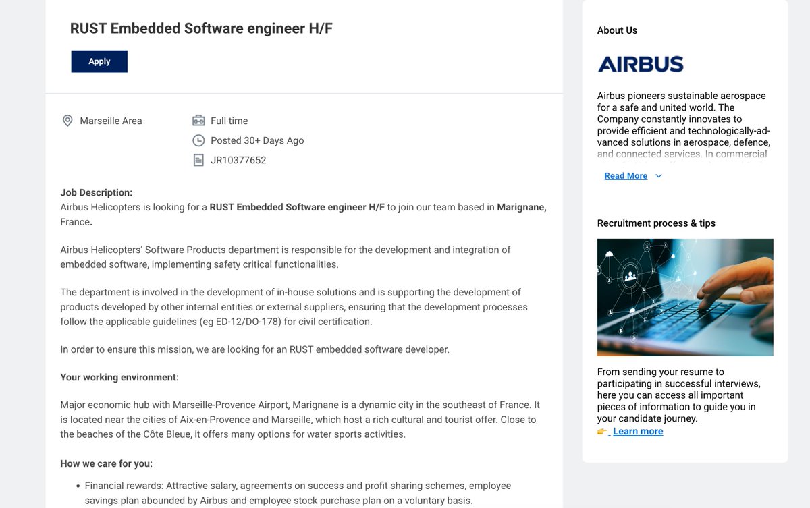Viewport: 810px width, 508px height.
Task: Select the Marseille Area location text
Action: pos(111,121)
